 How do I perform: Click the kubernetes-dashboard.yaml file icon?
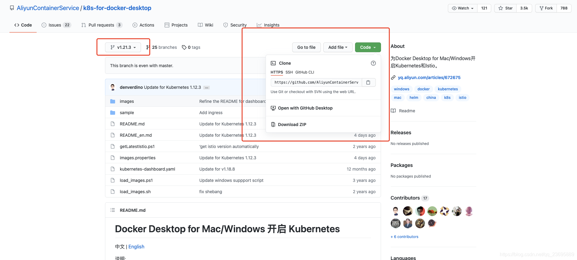click(x=113, y=169)
